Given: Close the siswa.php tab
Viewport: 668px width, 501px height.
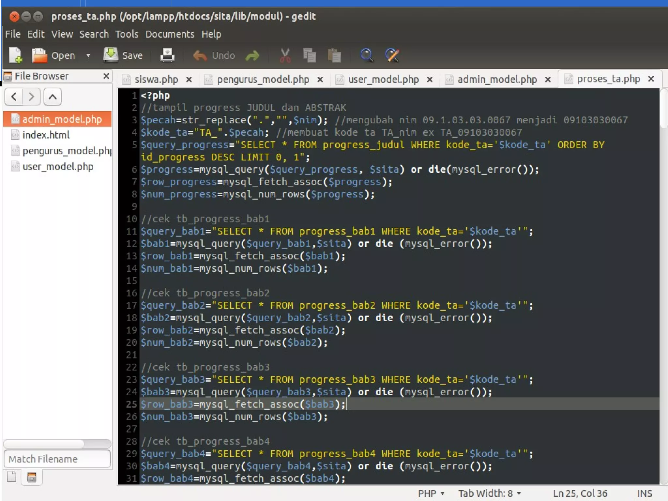Looking at the screenshot, I should (x=189, y=79).
